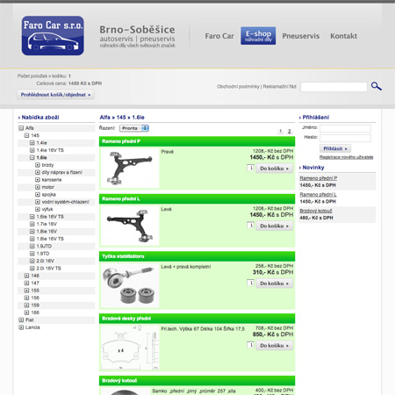Expand the 1.7ie 16V node

point(32,224)
